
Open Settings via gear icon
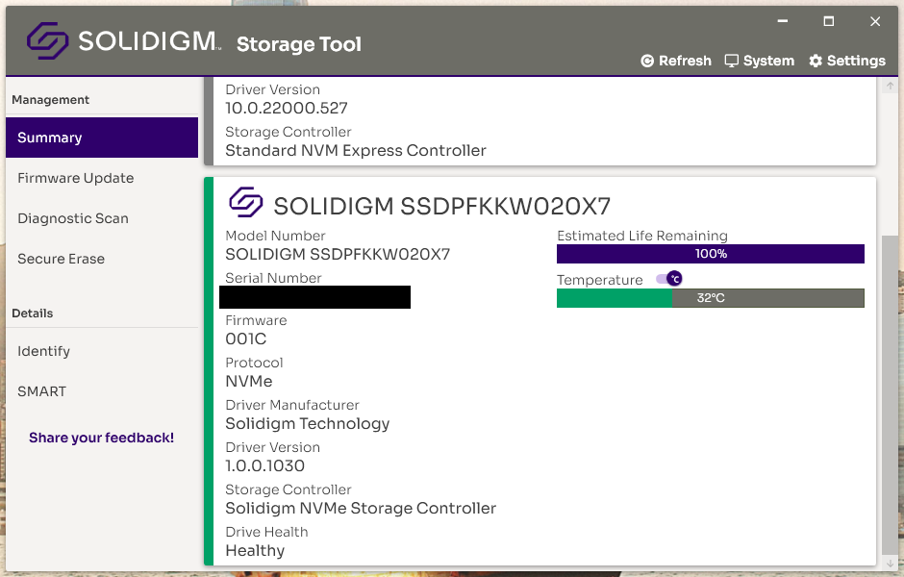(816, 61)
